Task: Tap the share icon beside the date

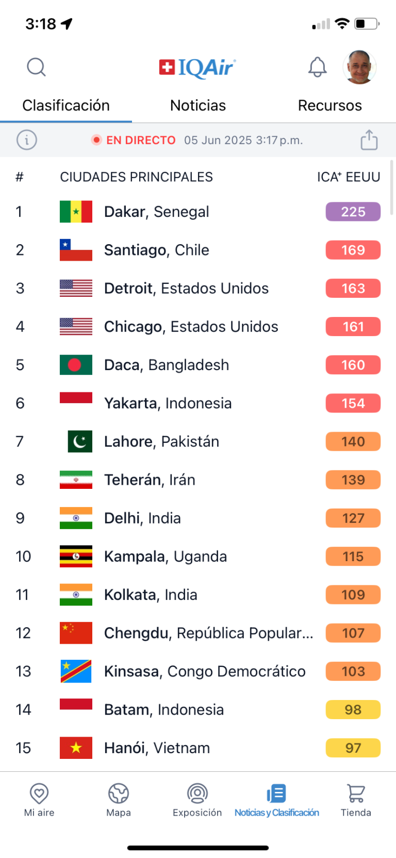Action: click(369, 140)
